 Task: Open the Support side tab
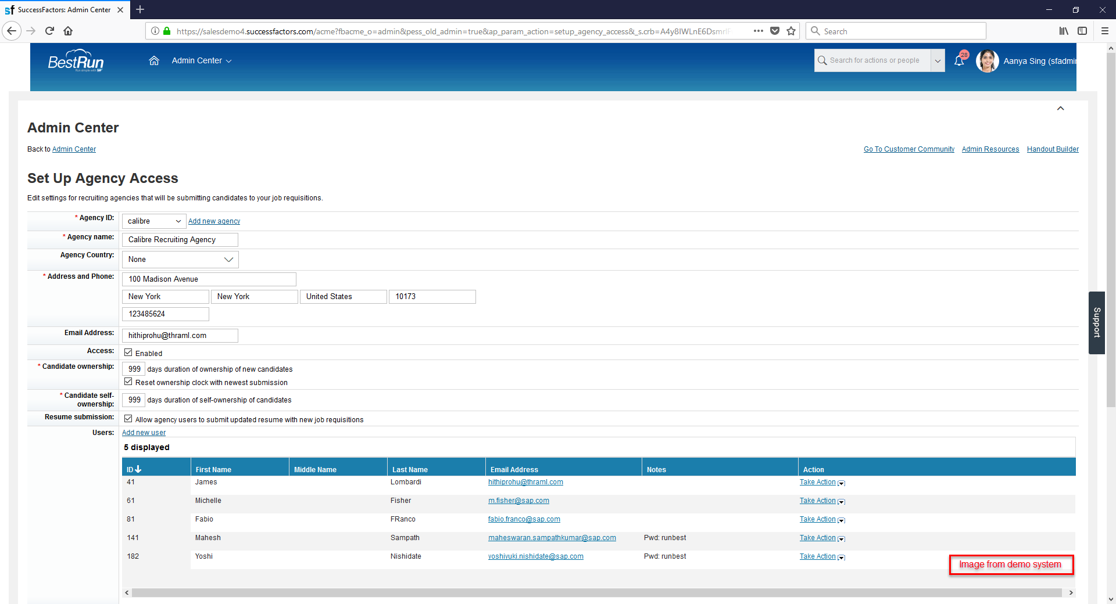pos(1097,322)
